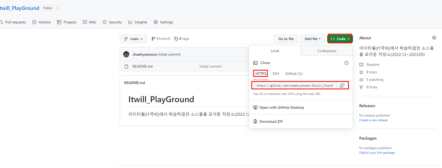
Task: Click the Releases heading
Action: (367, 106)
